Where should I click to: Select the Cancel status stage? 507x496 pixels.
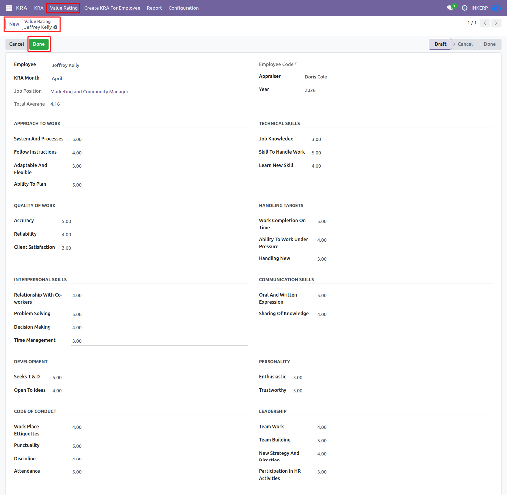pos(465,44)
